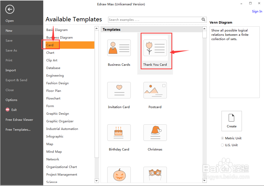This screenshot has width=264, height=186.
Task: Click category list scroll up arrow
Action: tap(97, 28)
